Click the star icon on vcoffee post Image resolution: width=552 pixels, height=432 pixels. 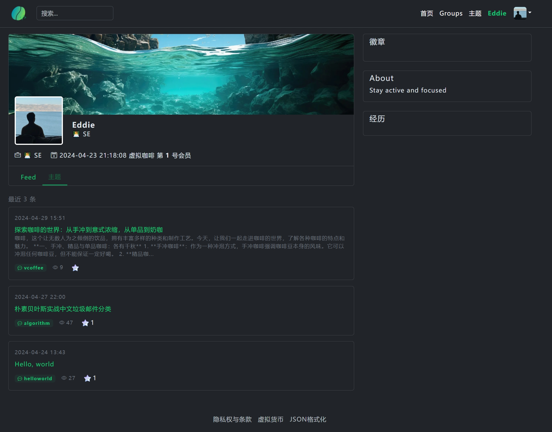[75, 268]
